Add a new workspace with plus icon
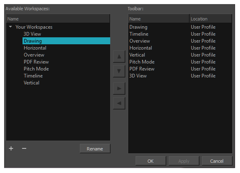 11,148
